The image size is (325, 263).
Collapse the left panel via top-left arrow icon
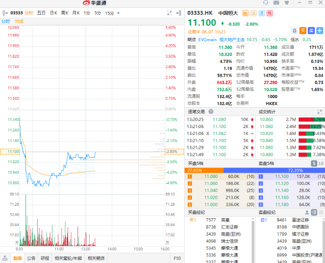click(x=5, y=13)
